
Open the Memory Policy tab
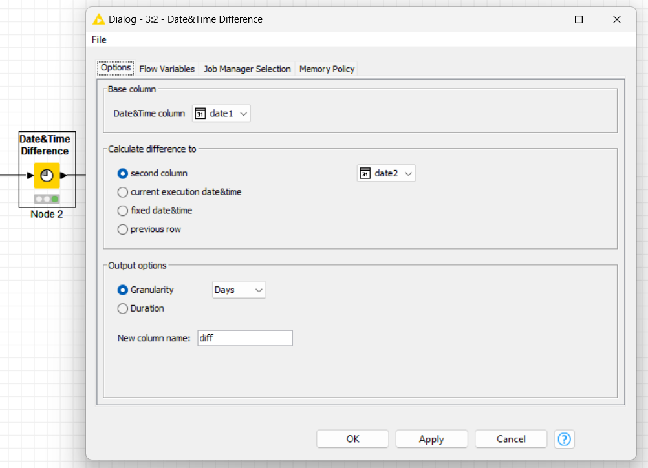point(327,69)
